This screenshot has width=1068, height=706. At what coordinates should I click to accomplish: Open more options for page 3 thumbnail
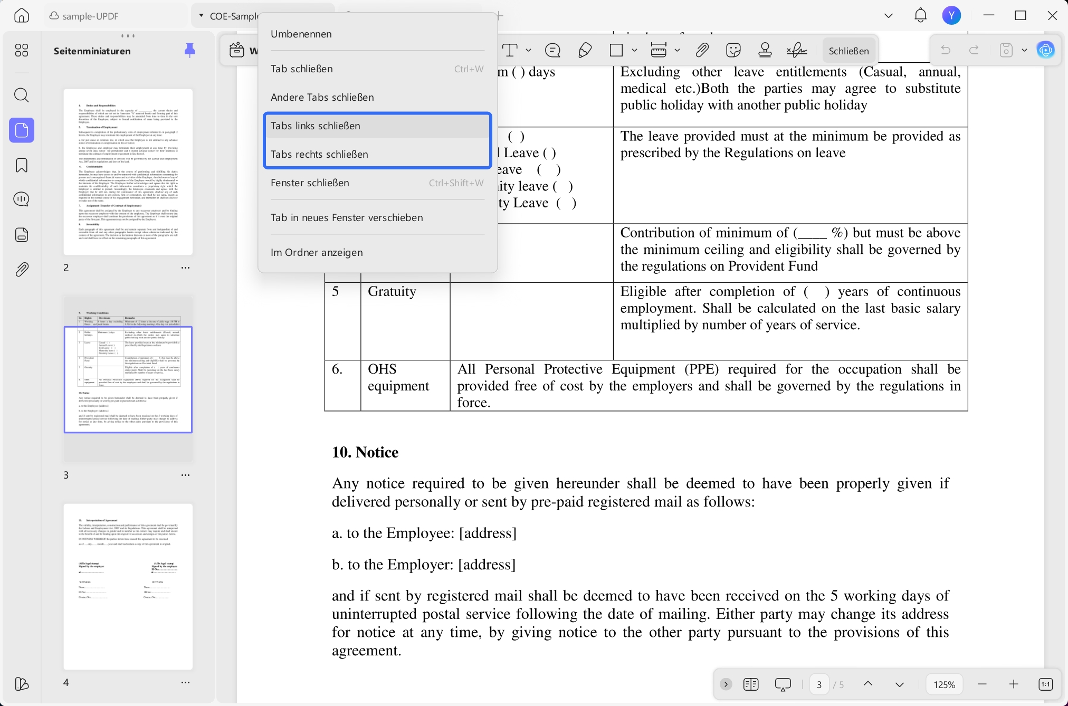coord(186,475)
